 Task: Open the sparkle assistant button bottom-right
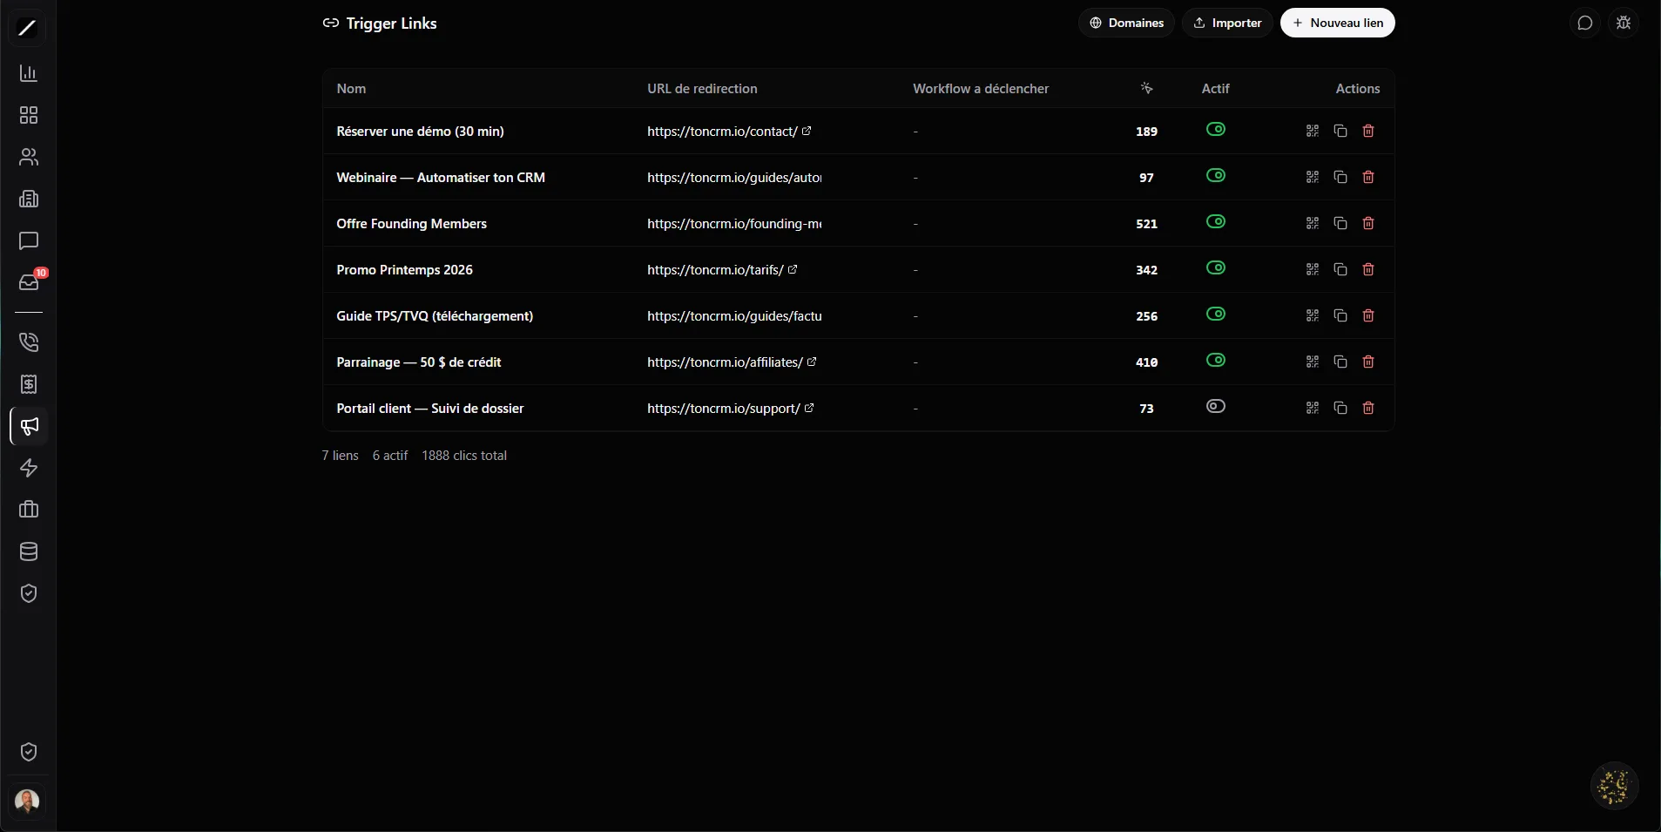[x=1614, y=787]
